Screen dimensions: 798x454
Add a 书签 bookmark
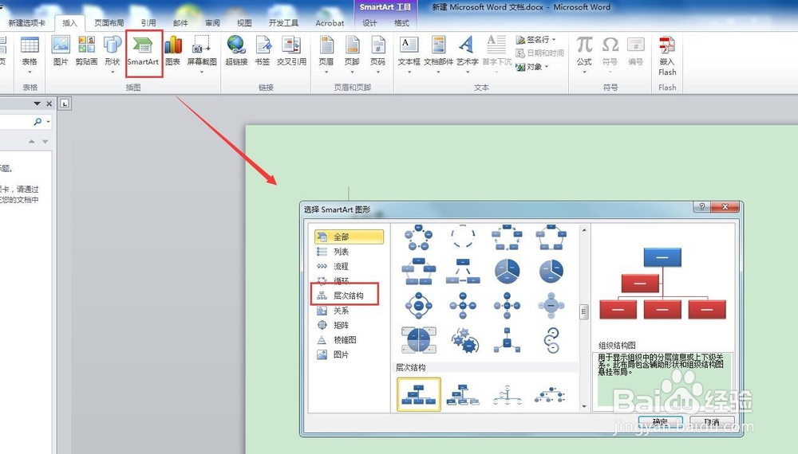(263, 51)
